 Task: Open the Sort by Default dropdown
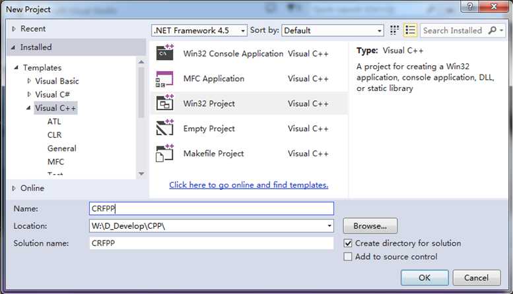coord(332,30)
